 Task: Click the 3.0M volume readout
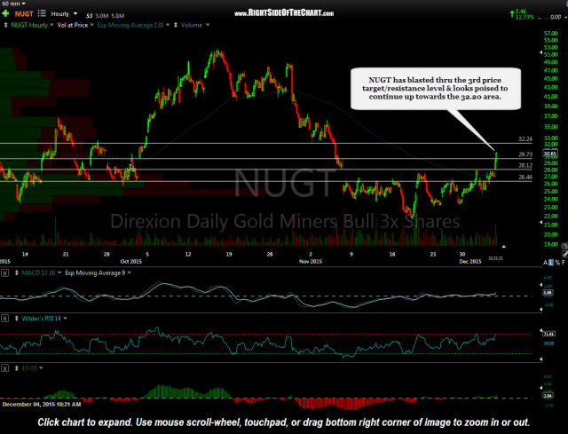102,16
